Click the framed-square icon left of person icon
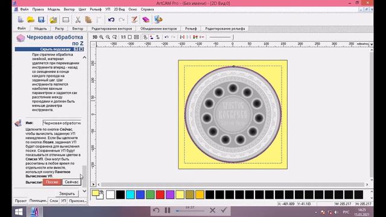Viewport: 386px width, 217px height. (136, 37)
